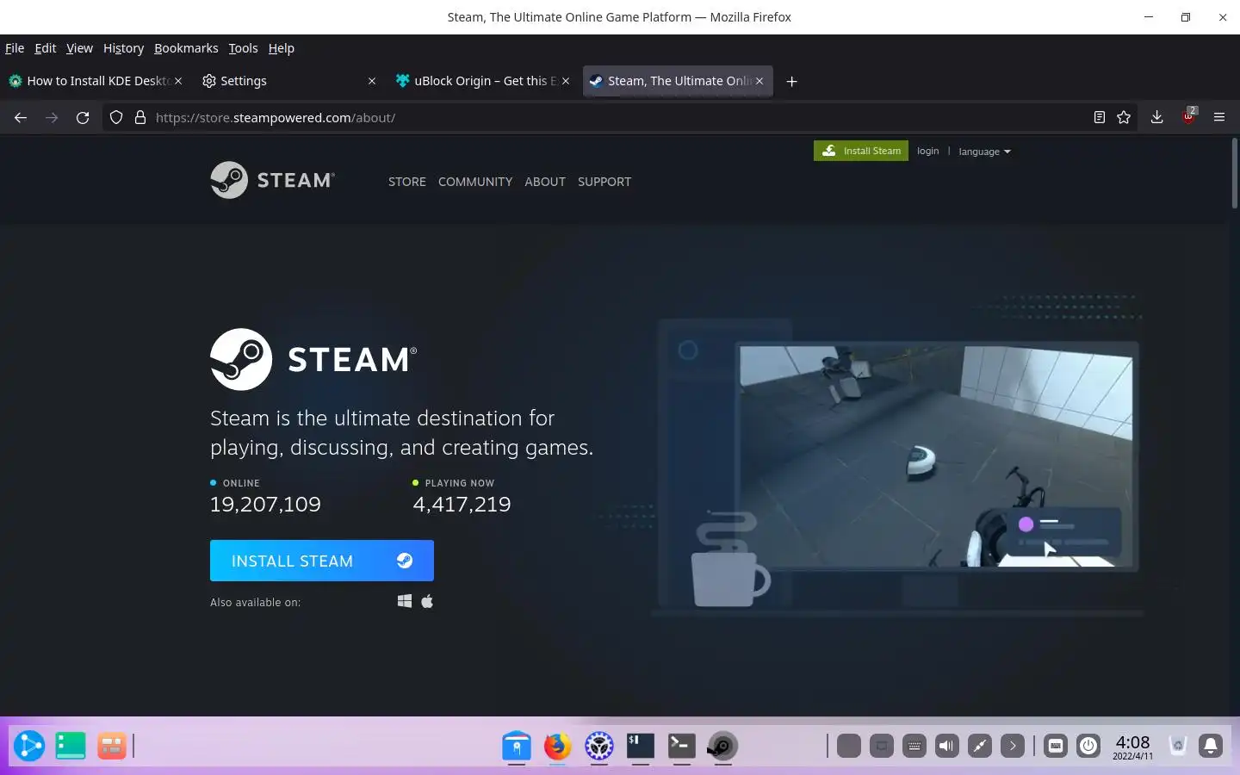The image size is (1240, 775).
Task: Go back using the browser back arrow
Action: click(21, 118)
